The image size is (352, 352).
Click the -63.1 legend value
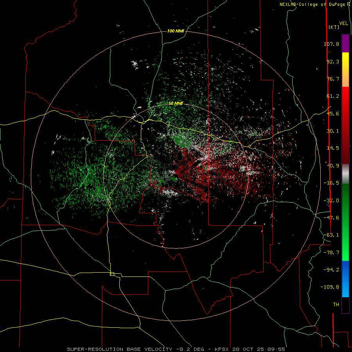[x=331, y=235]
